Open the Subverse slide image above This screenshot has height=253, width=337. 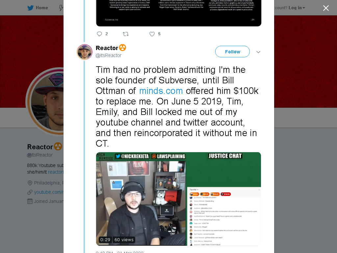[x=178, y=13]
